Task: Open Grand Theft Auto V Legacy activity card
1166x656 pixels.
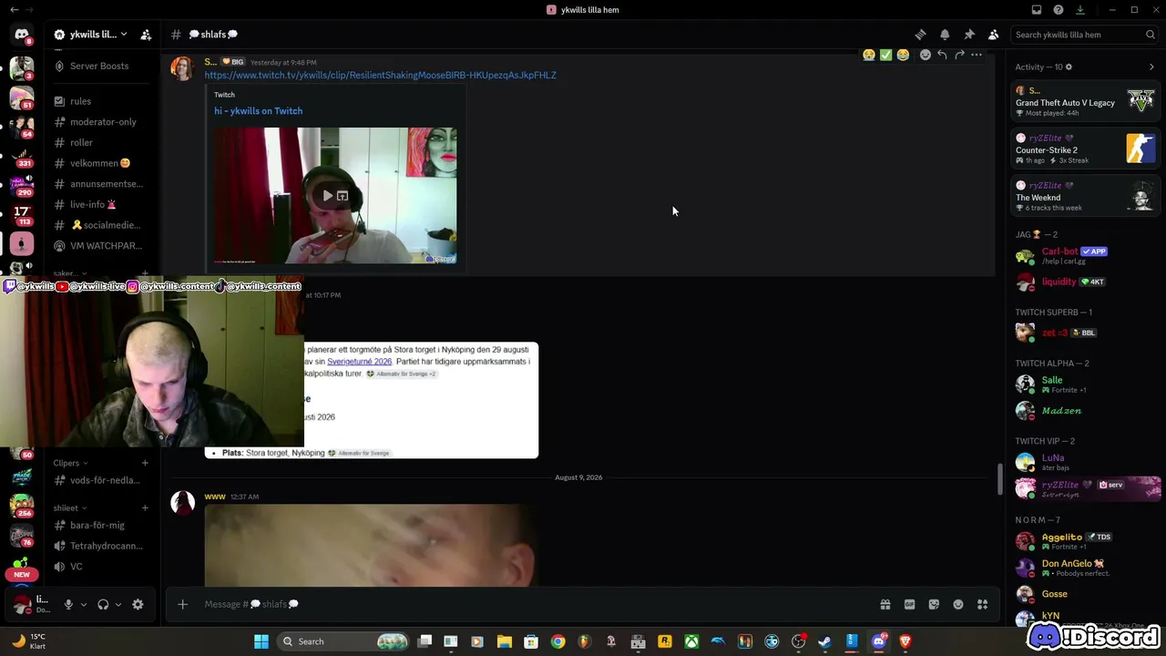Action: pyautogui.click(x=1084, y=100)
